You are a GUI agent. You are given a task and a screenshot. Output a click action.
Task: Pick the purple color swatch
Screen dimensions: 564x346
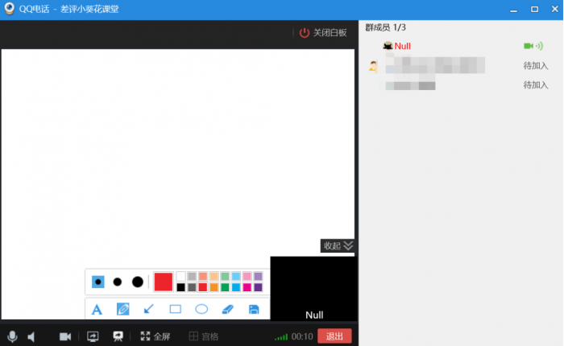(258, 287)
